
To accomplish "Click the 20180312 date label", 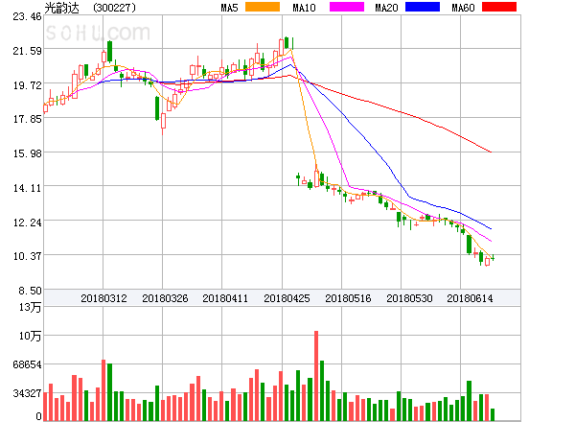I will (x=103, y=298).
